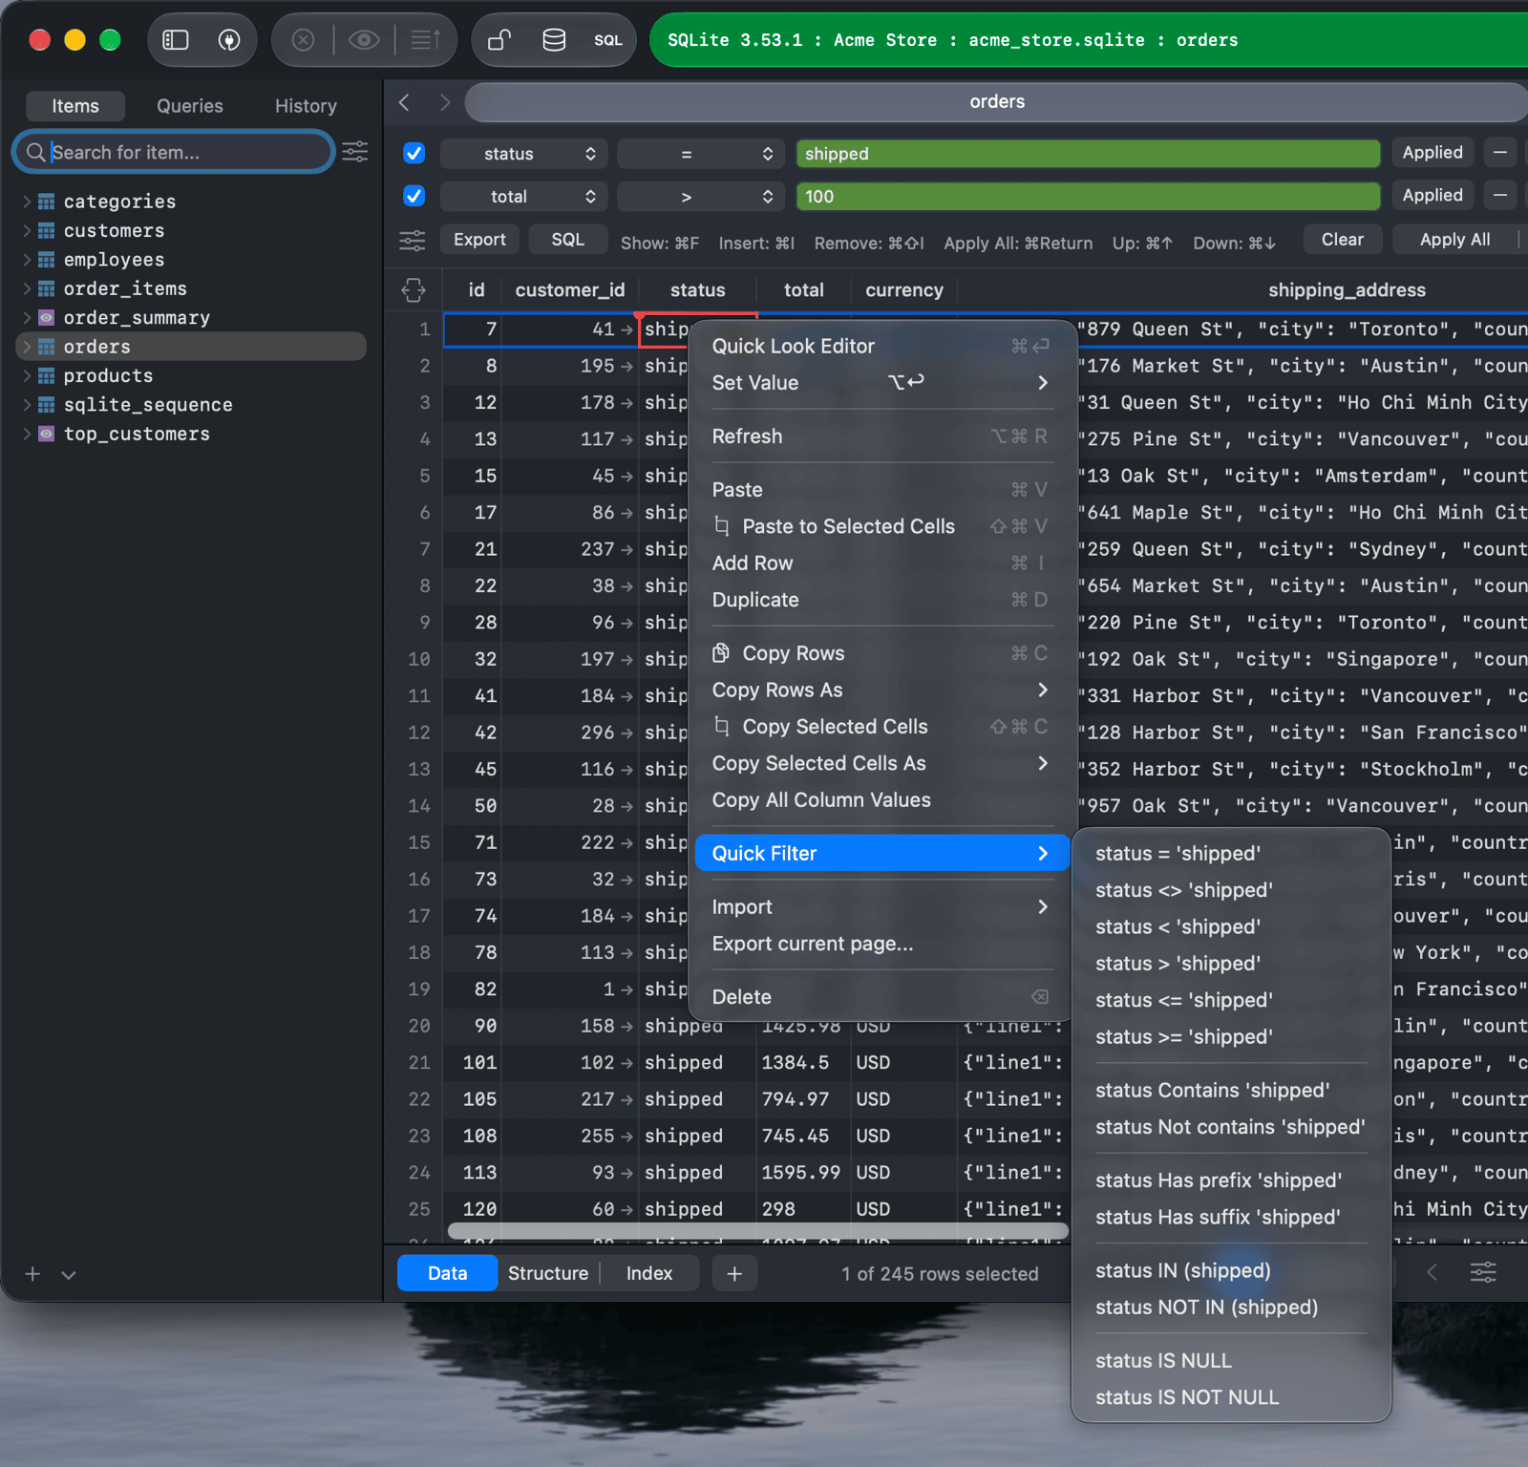Open the sidebar bottom chevron dropdown
Image resolution: width=1528 pixels, height=1467 pixels.
point(69,1274)
